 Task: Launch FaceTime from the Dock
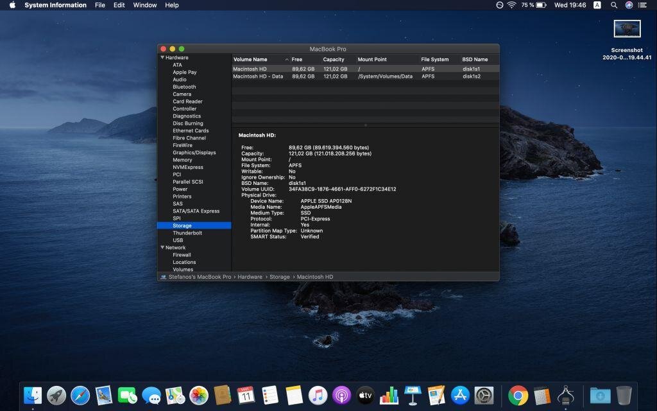128,395
